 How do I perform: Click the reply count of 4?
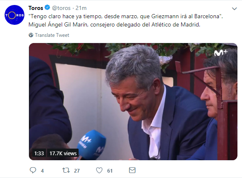tap(42, 171)
